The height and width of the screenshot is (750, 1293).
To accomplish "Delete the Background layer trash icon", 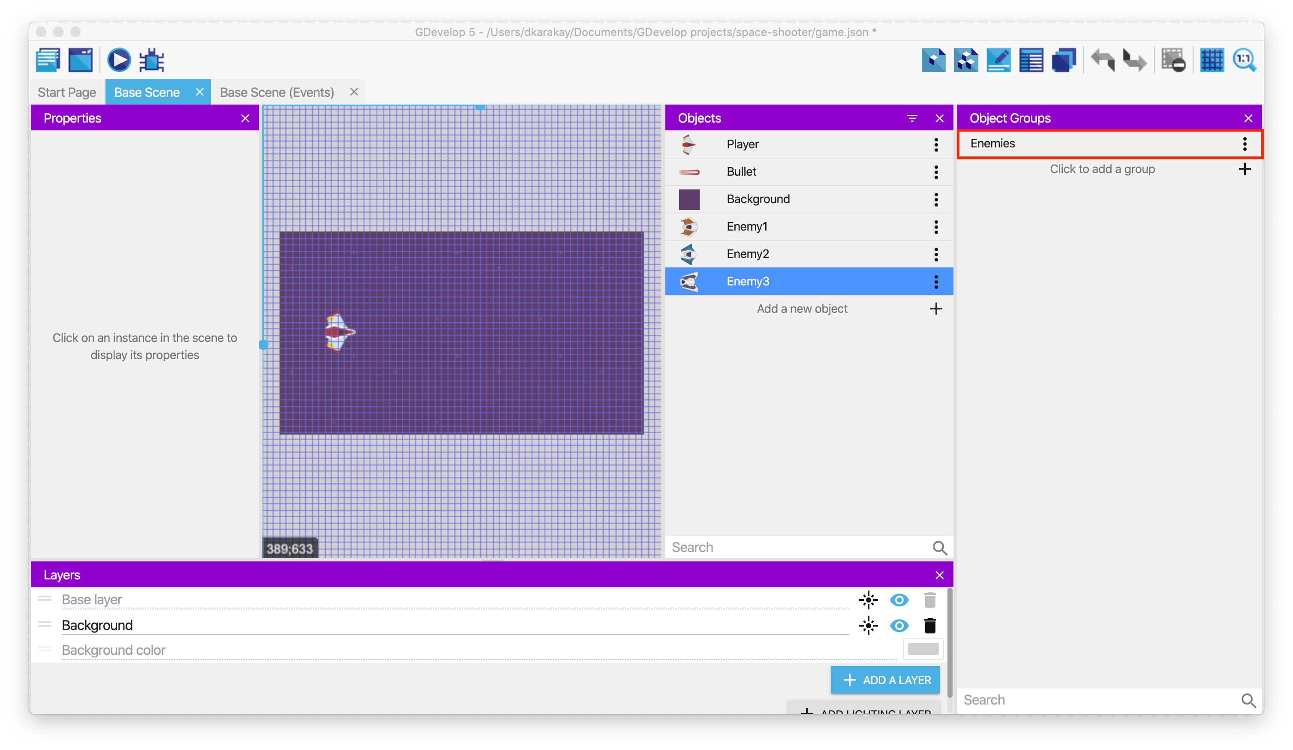I will 930,625.
